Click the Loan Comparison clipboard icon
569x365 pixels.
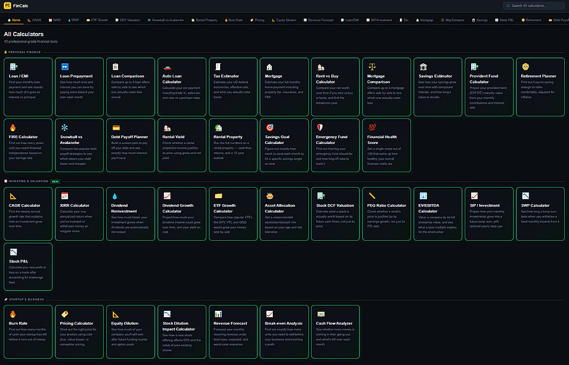click(x=115, y=67)
